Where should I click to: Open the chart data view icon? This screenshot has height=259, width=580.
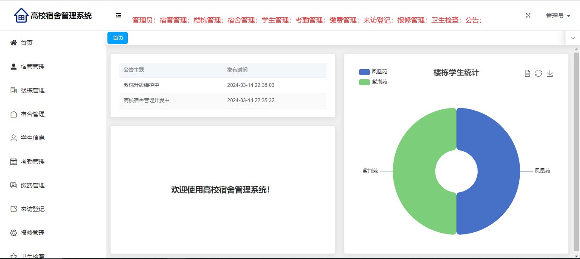[527, 73]
